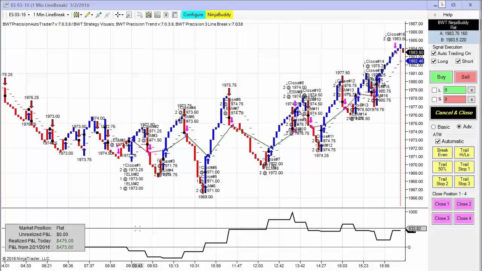
Task: Check the S quantity checkbox
Action: pos(434,99)
